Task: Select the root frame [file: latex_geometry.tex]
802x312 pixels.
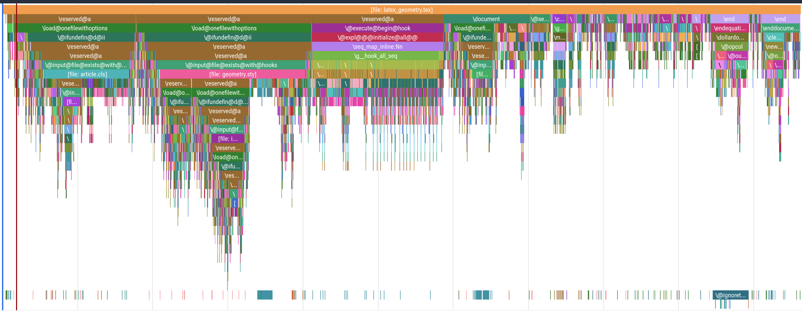Action: pos(402,10)
